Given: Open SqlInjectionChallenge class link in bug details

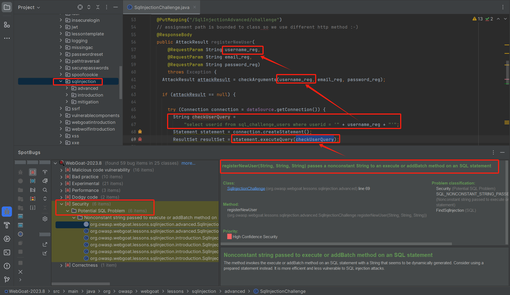Looking at the screenshot, I should [246, 189].
